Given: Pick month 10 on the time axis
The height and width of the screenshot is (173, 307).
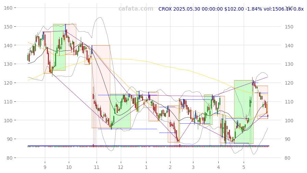Looking at the screenshot, I should click(x=69, y=167).
